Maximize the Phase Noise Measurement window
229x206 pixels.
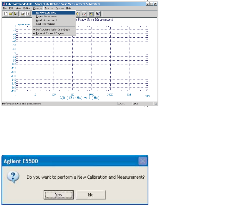151,4
